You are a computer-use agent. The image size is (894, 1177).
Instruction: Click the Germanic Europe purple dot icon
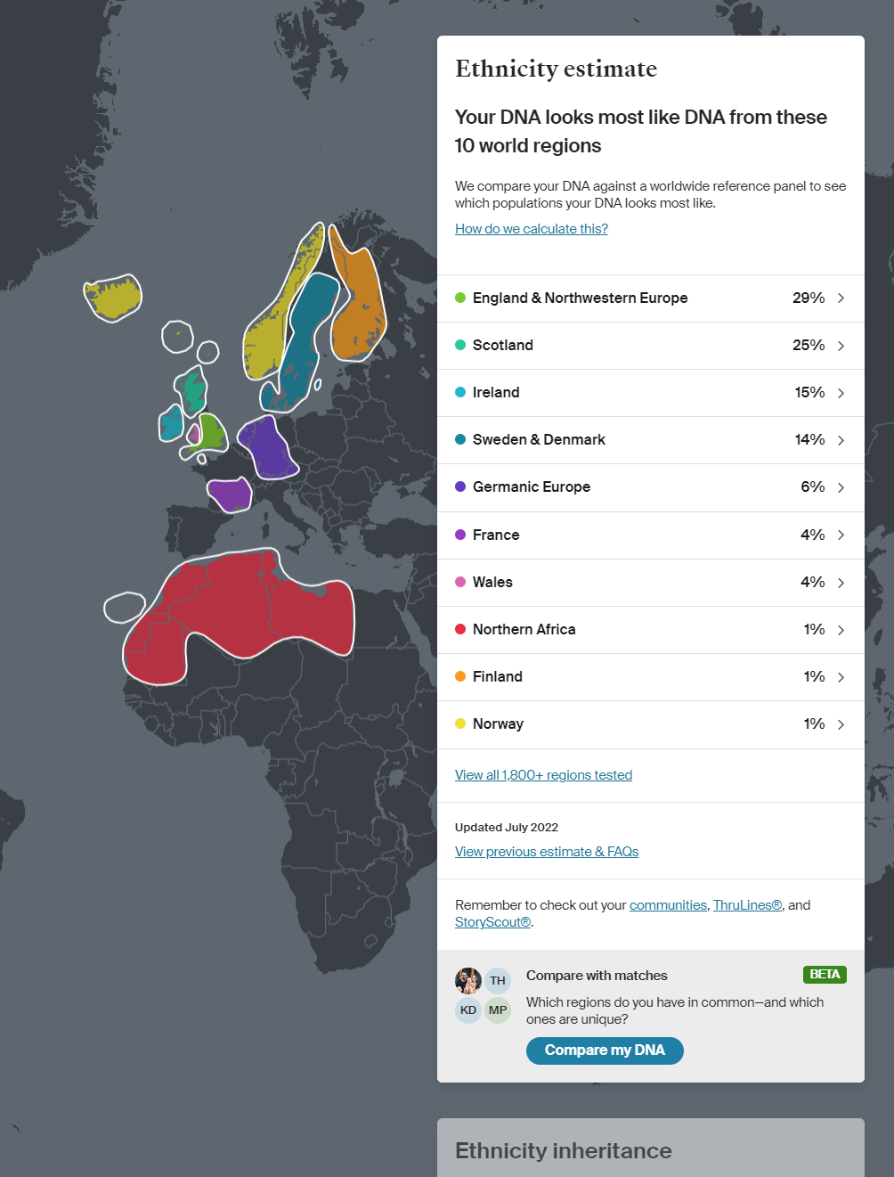coord(460,486)
